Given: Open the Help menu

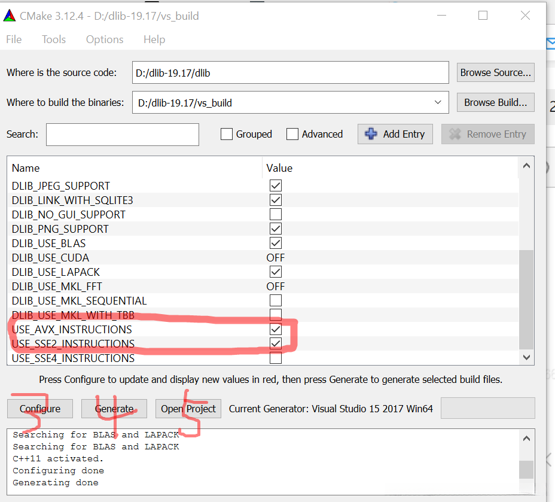Looking at the screenshot, I should coord(154,39).
